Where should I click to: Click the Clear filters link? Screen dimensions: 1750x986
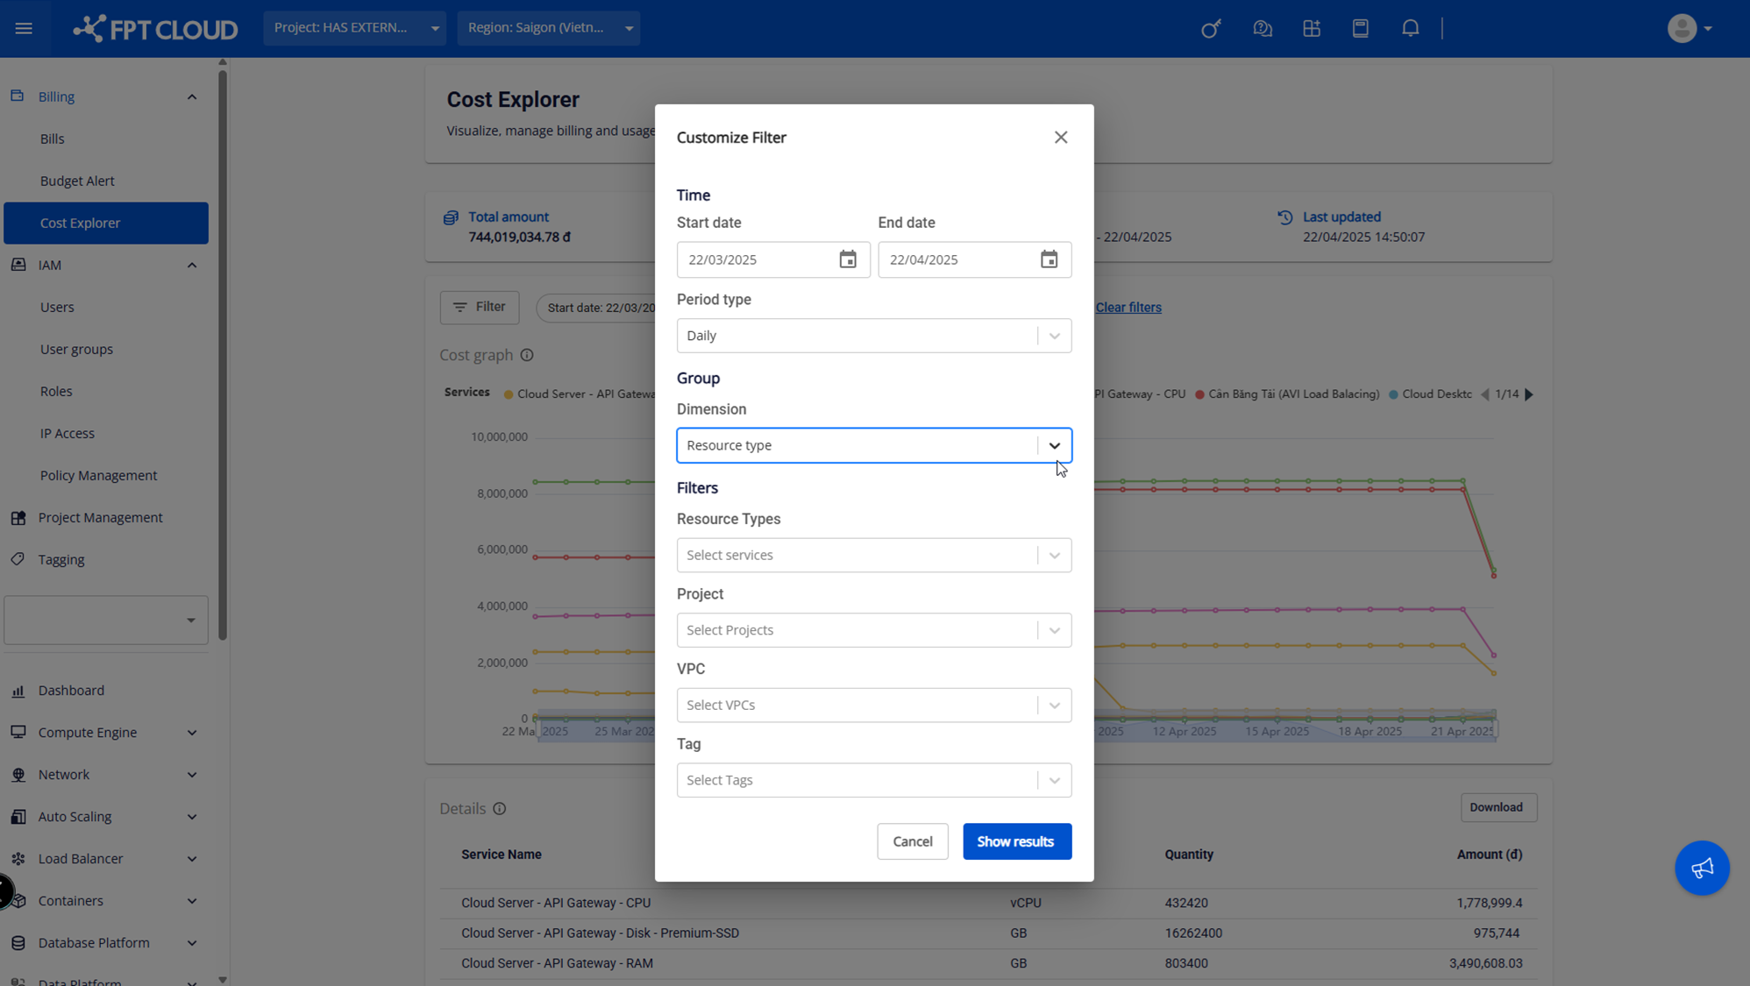tap(1128, 308)
